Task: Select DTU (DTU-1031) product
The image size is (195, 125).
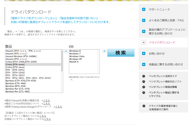Action: point(33,75)
